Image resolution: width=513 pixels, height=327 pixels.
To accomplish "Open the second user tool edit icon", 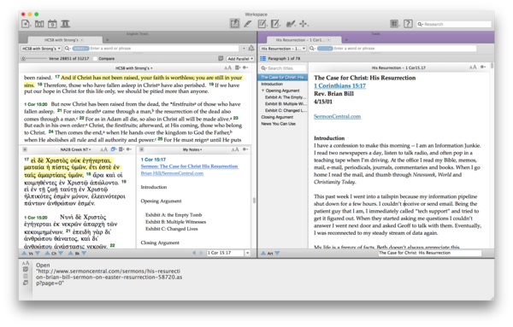I will [275, 24].
